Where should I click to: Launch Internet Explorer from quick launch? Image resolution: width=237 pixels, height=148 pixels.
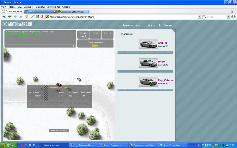point(26,145)
